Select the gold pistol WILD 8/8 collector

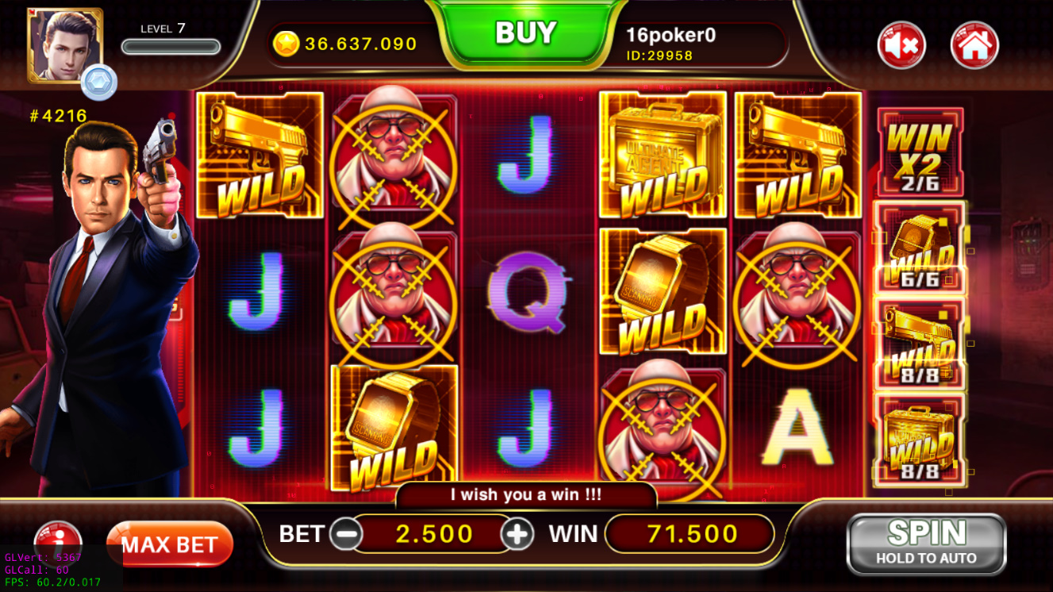point(920,342)
